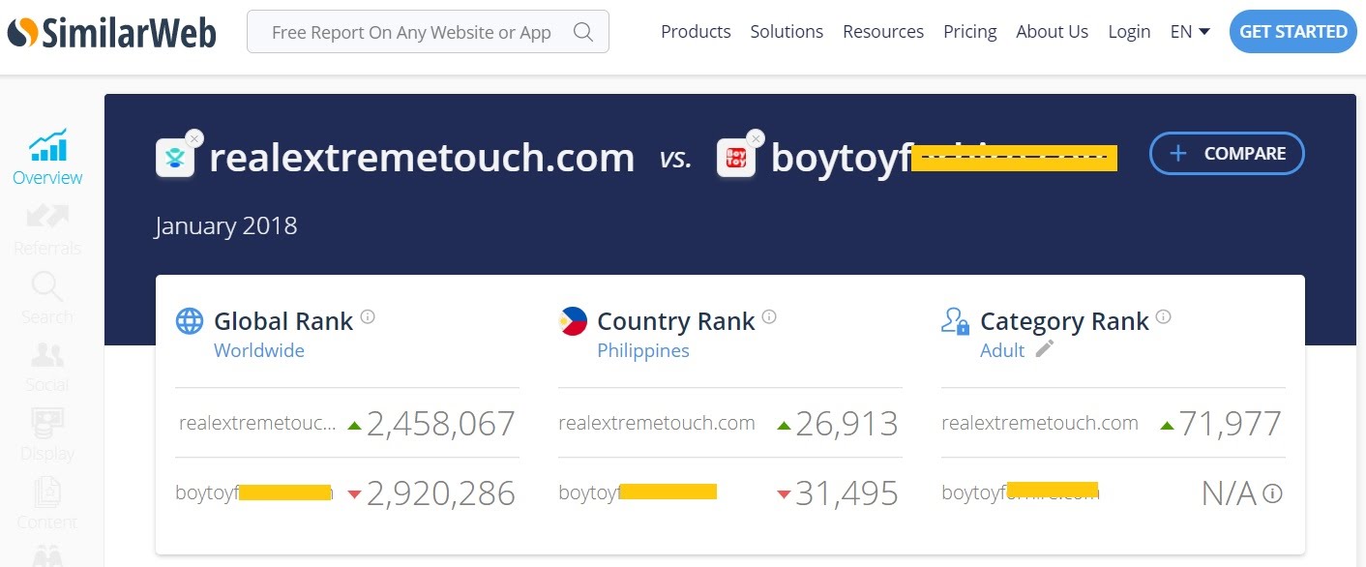The width and height of the screenshot is (1366, 567).
Task: Open the Referrals sidebar item
Action: tap(47, 229)
